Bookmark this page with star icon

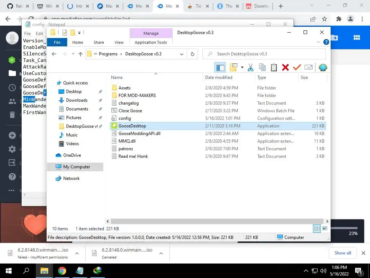324,19
